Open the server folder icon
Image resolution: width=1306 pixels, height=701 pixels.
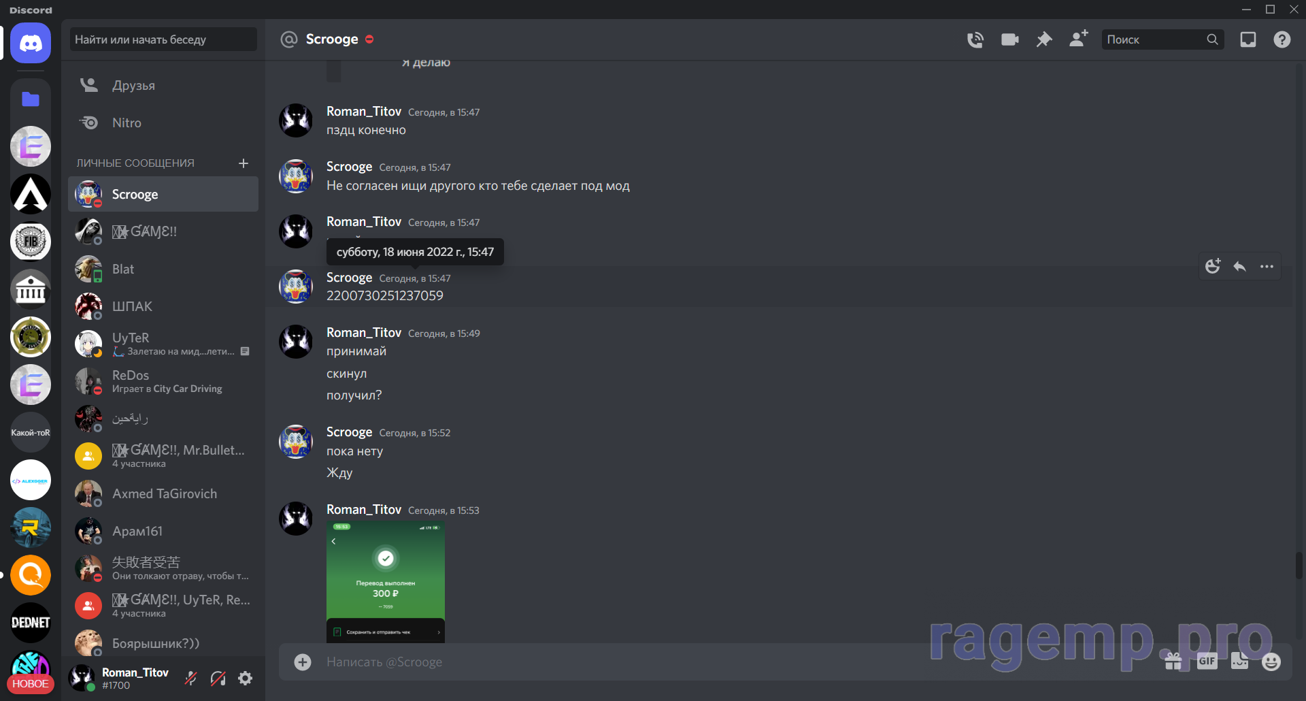point(31,99)
